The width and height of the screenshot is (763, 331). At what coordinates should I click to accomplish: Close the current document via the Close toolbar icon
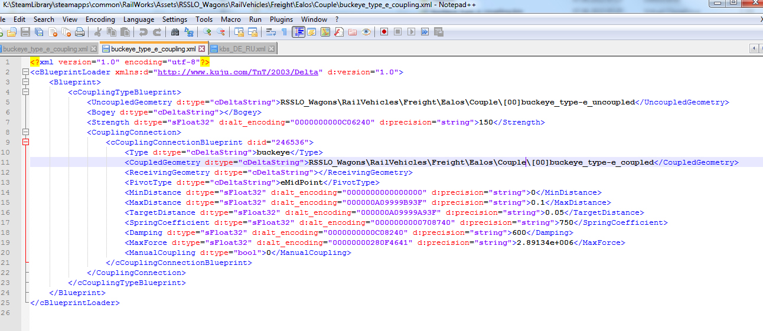pos(52,32)
